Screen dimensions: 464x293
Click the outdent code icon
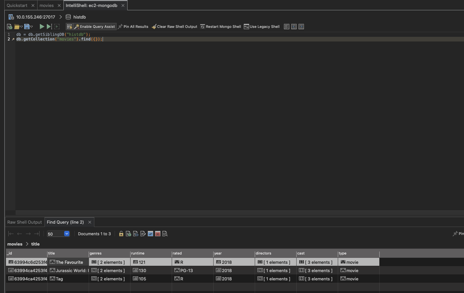coord(301,27)
